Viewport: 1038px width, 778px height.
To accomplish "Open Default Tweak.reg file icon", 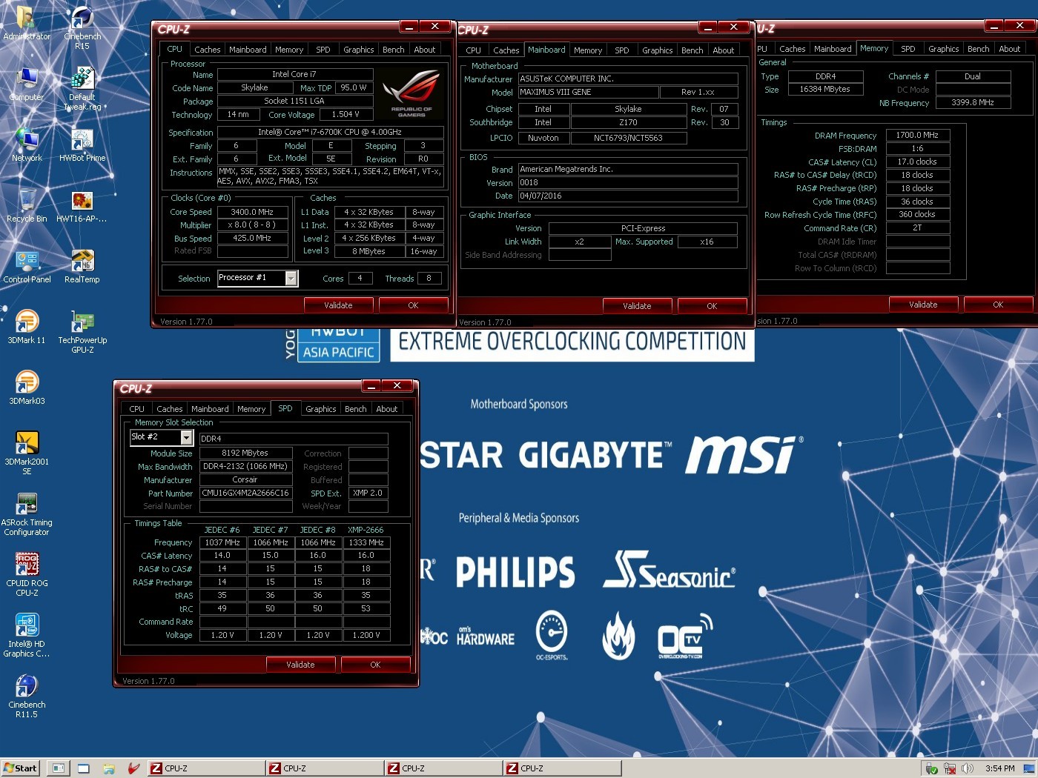I will pos(82,88).
